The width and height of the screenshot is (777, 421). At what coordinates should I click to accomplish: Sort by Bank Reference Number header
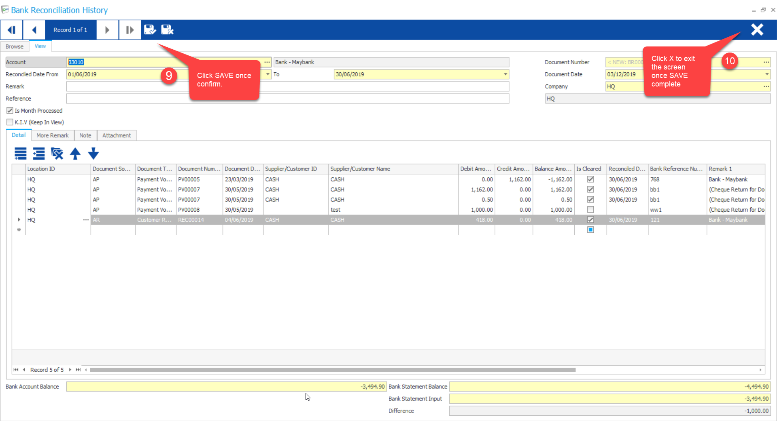click(677, 169)
